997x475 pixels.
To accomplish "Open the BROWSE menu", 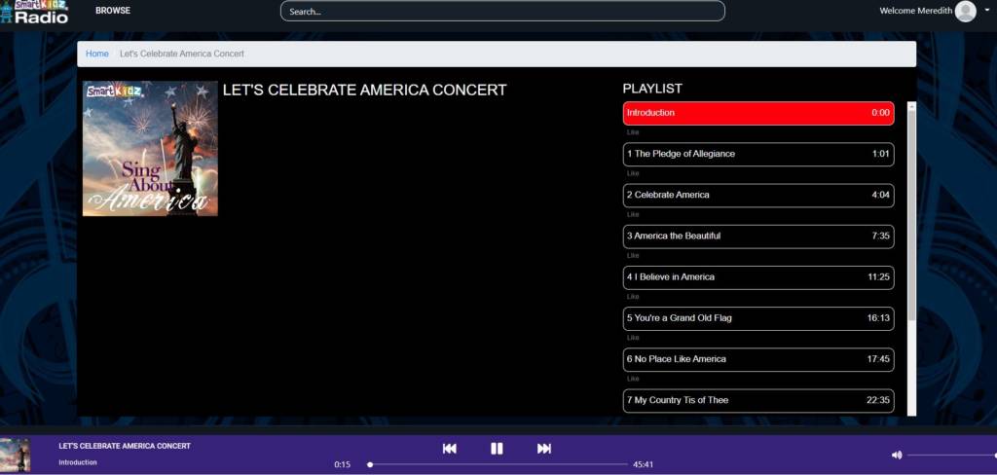I will 113,11.
